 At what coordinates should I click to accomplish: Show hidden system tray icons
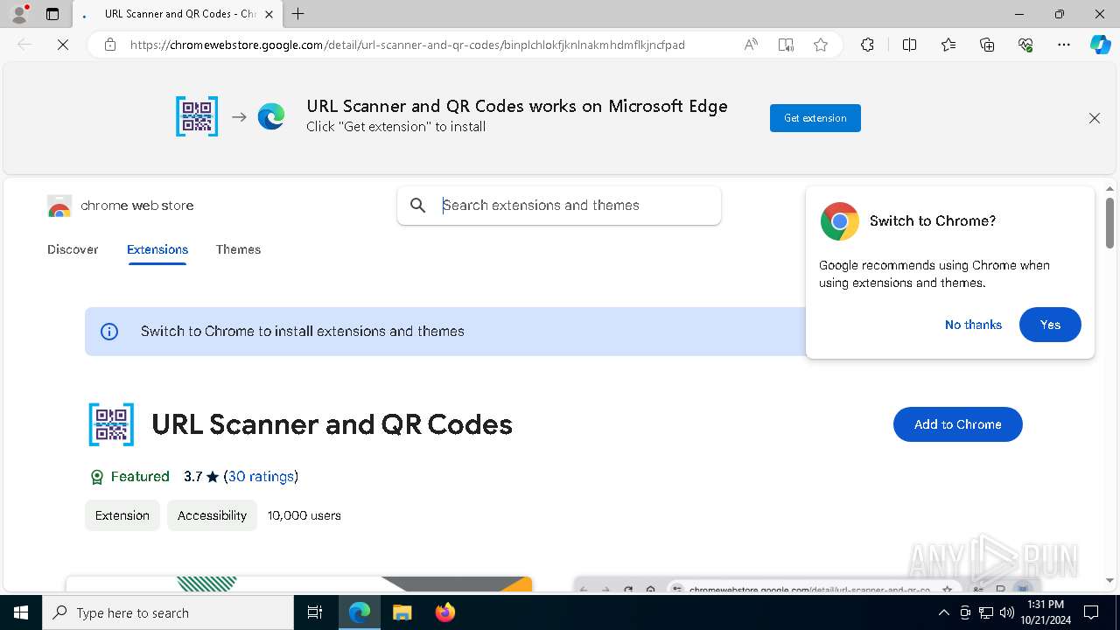[x=943, y=612]
